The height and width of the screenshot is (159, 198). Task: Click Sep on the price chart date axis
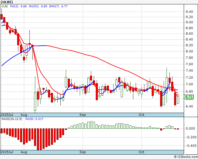point(83,115)
